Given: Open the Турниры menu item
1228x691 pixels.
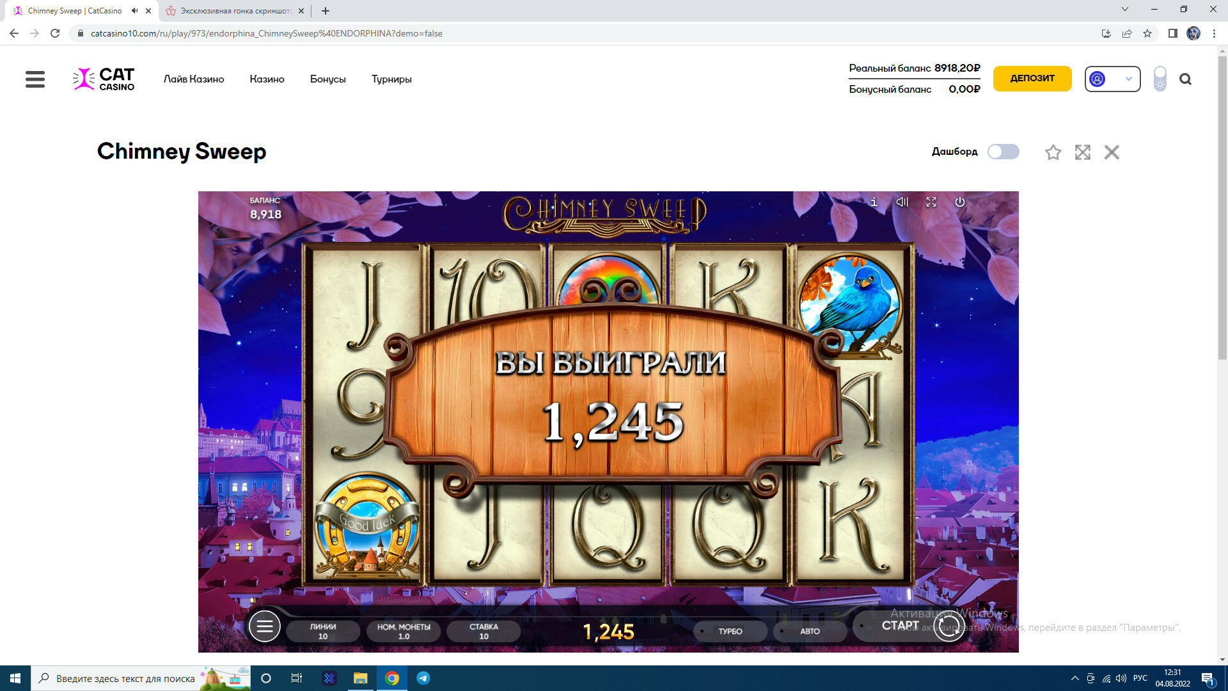Looking at the screenshot, I should (391, 79).
